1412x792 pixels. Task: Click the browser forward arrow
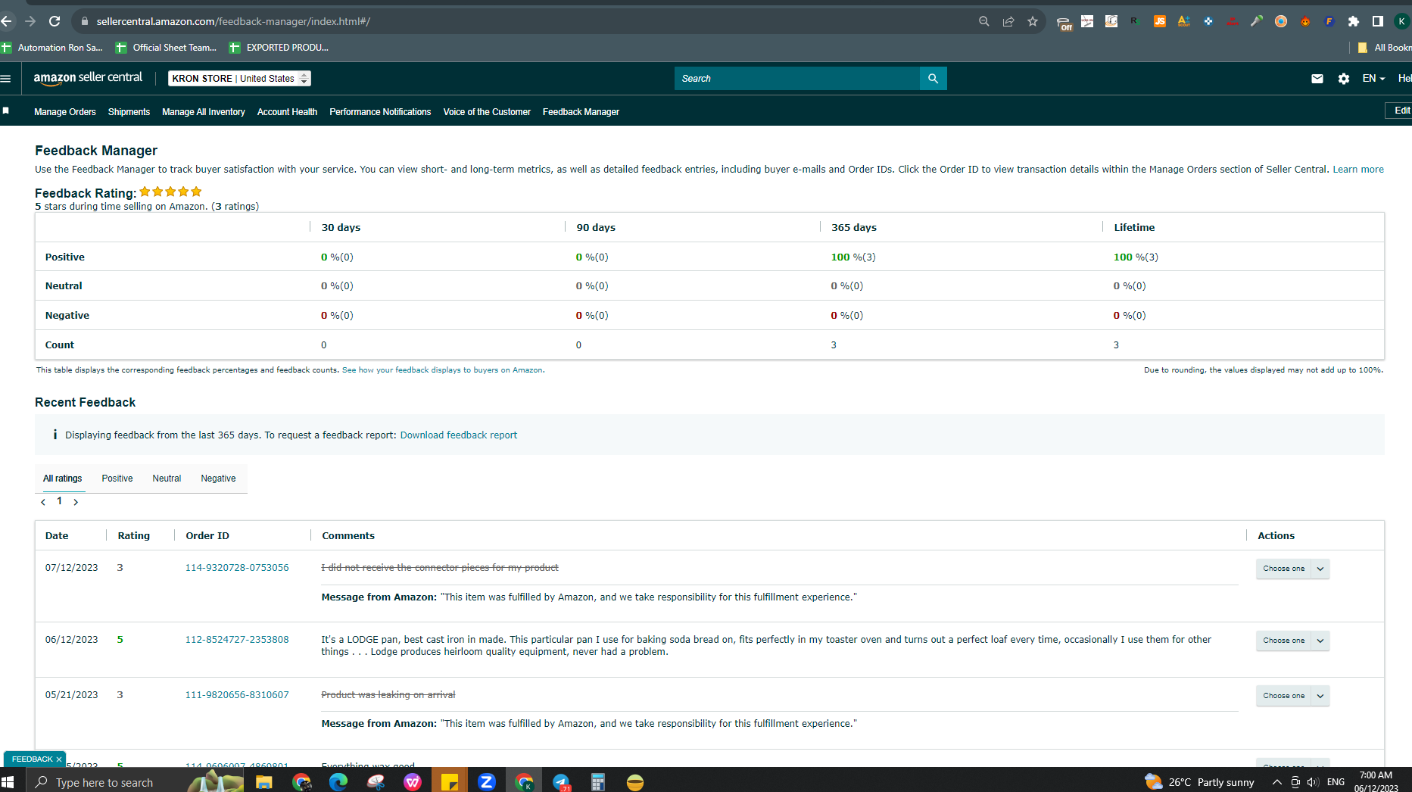(x=30, y=21)
